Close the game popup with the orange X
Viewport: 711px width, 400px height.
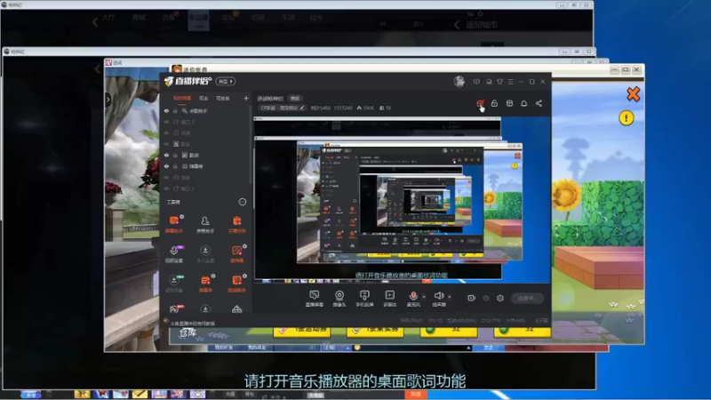pyautogui.click(x=633, y=94)
